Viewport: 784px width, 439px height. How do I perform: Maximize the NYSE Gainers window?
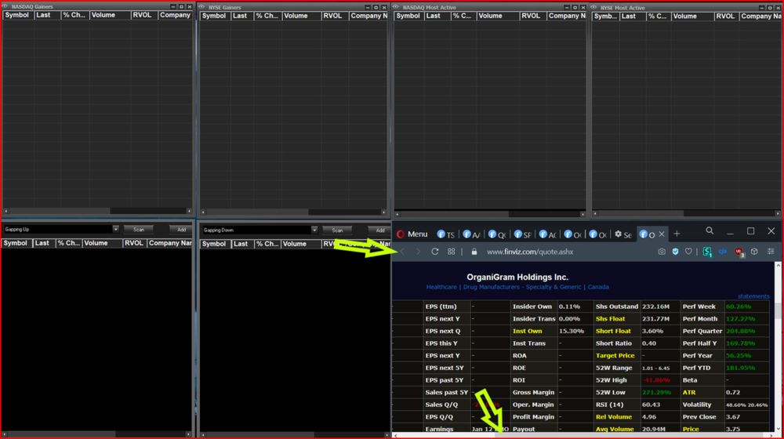pyautogui.click(x=376, y=8)
